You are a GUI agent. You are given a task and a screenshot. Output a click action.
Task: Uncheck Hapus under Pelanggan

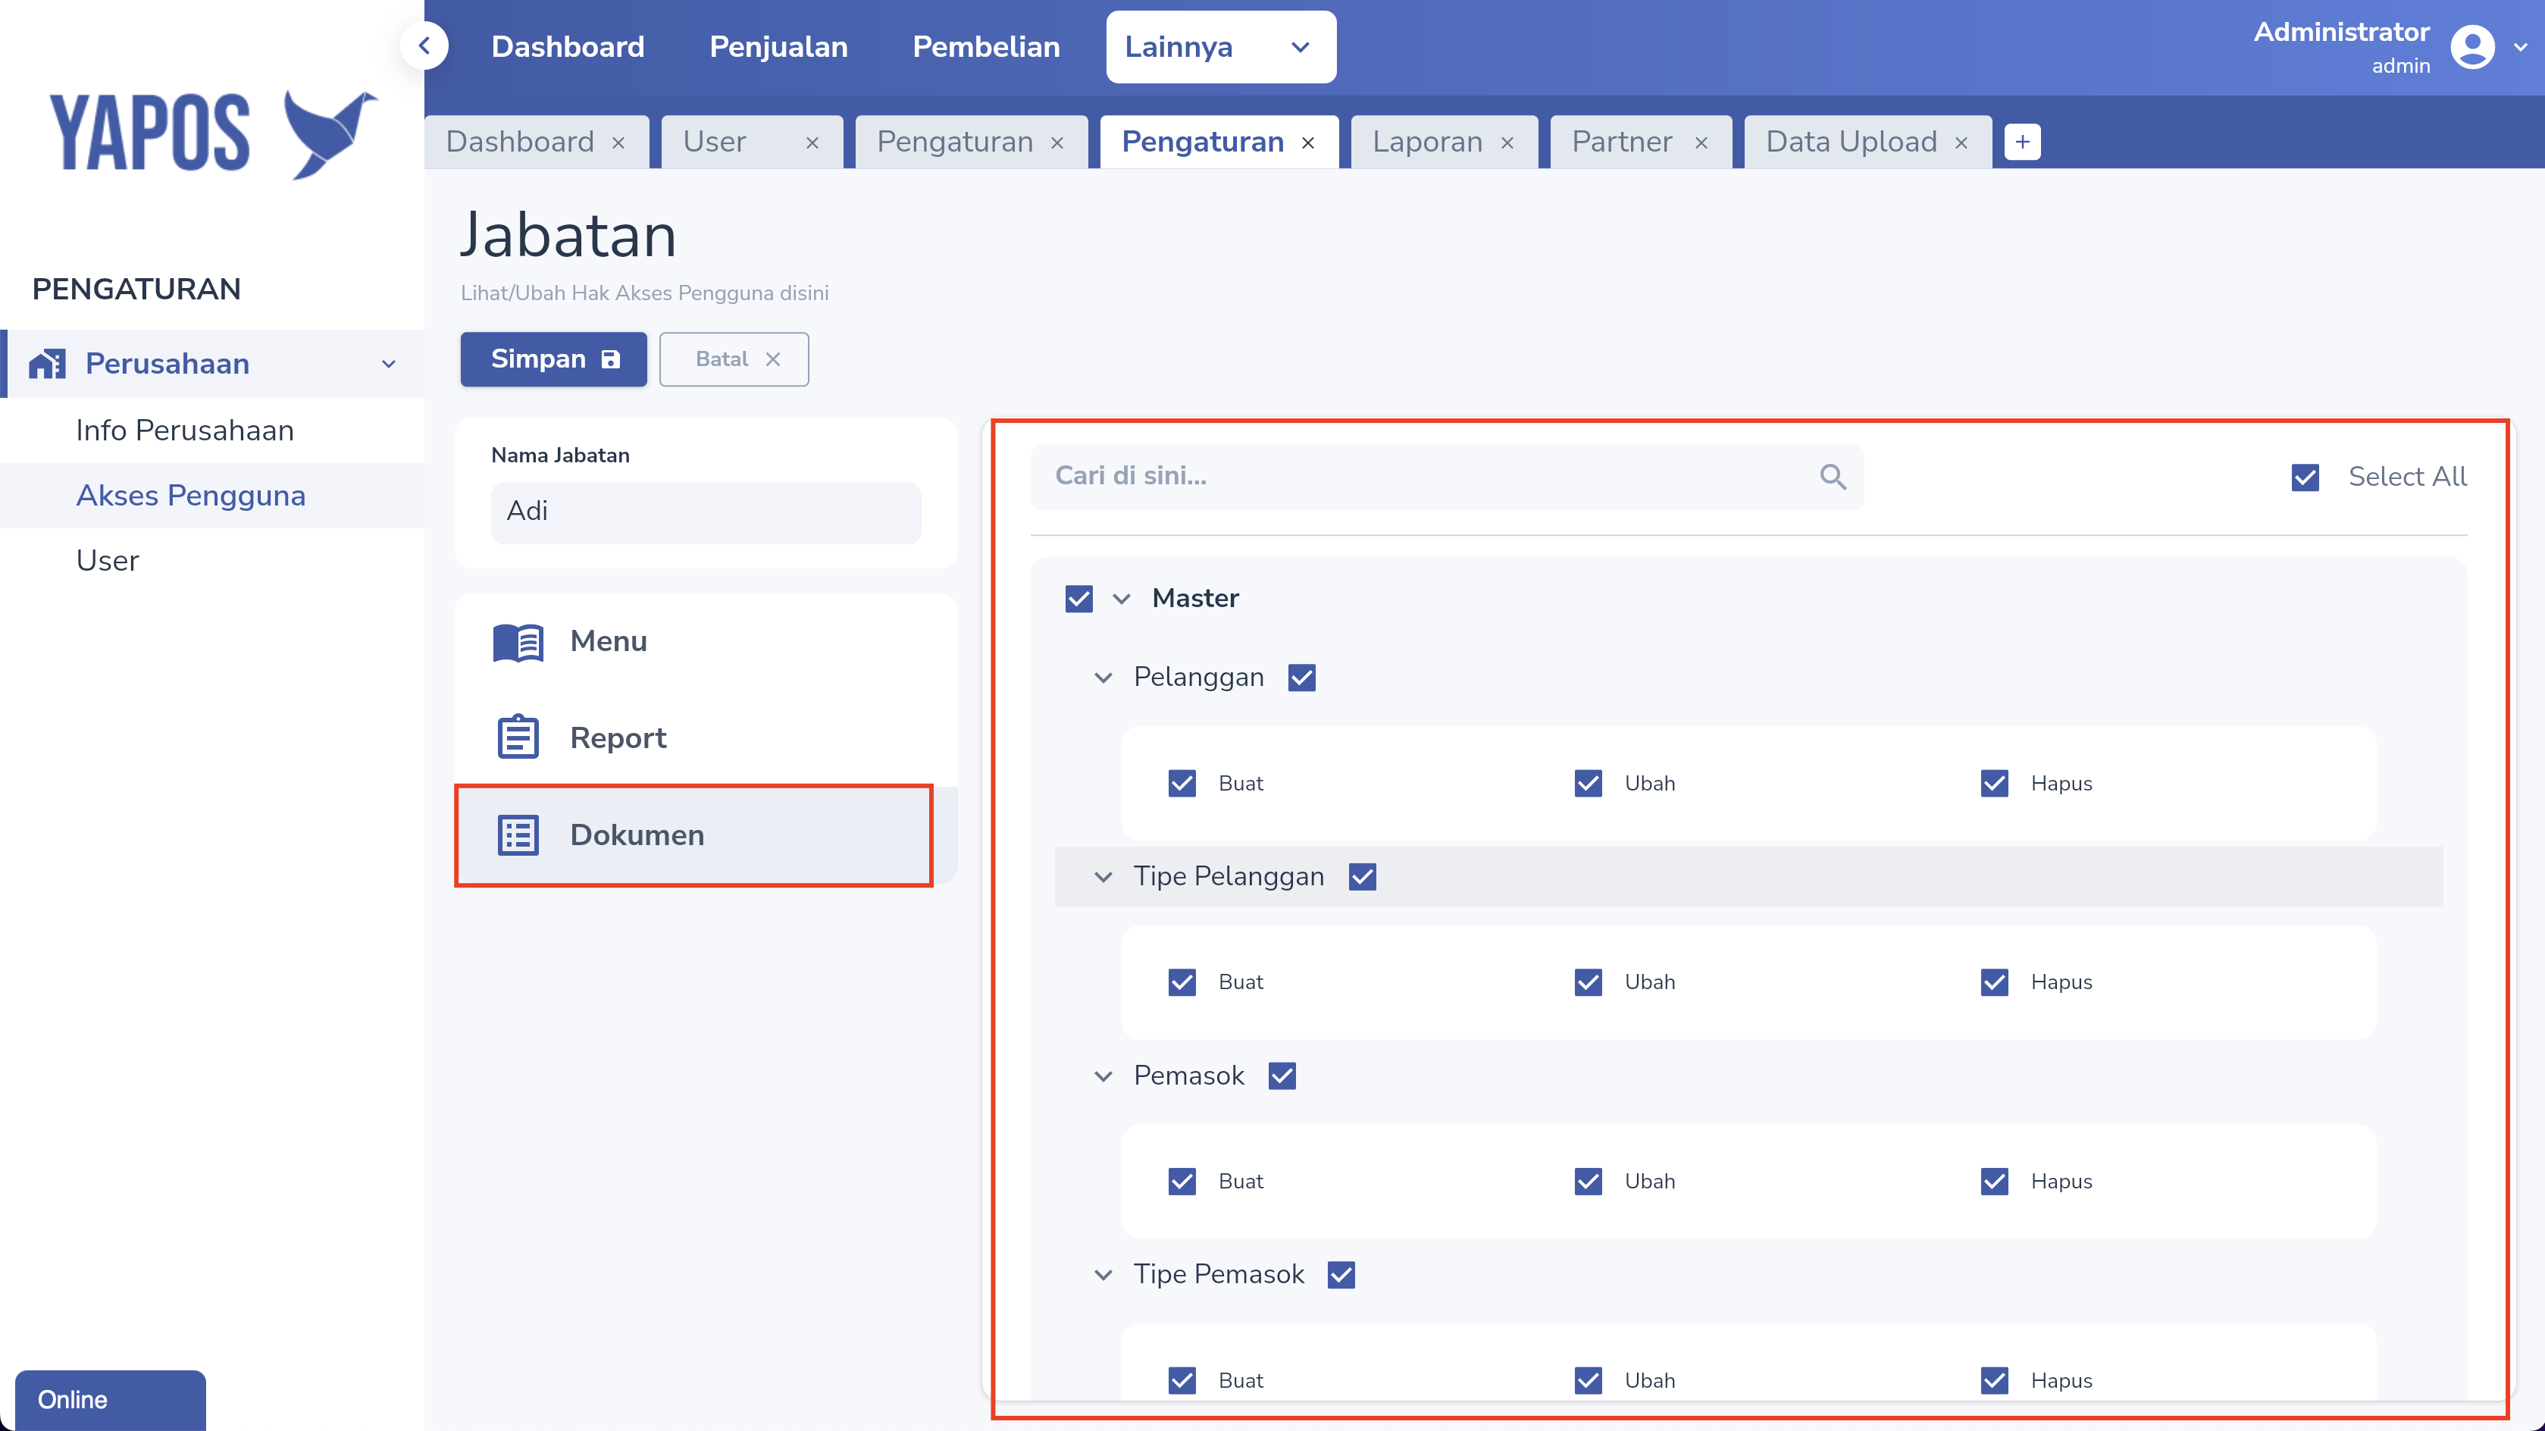(1994, 784)
